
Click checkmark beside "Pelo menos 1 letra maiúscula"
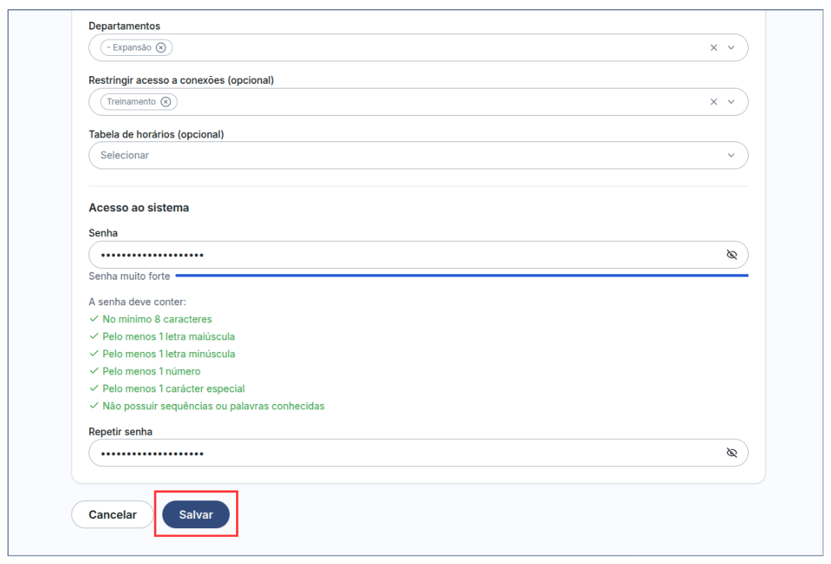tap(94, 336)
